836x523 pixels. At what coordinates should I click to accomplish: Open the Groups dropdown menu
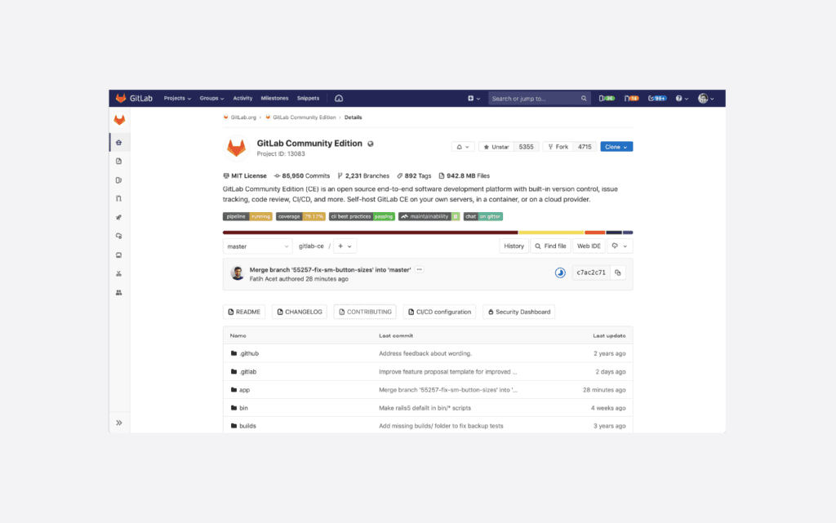[x=211, y=99]
